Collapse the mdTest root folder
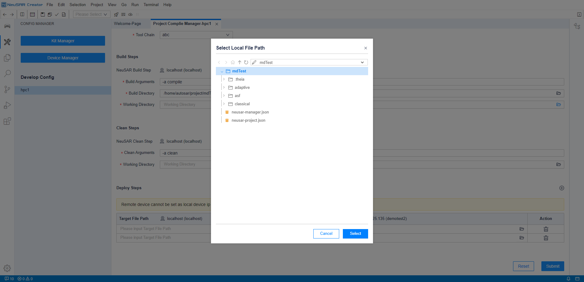This screenshot has height=282, width=584. [222, 71]
